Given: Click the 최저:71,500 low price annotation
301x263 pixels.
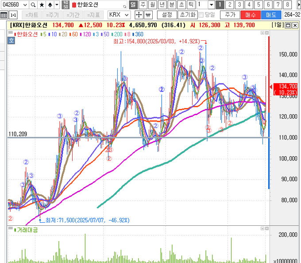Looking at the screenshot, I should (87, 220).
